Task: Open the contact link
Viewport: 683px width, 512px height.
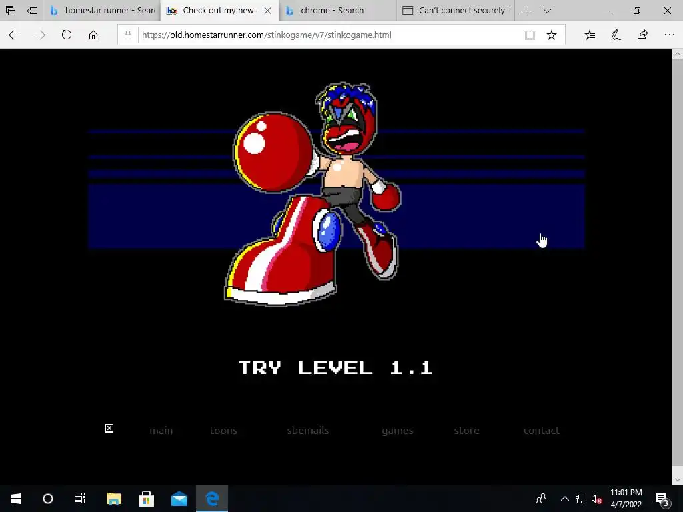Action: (x=542, y=431)
